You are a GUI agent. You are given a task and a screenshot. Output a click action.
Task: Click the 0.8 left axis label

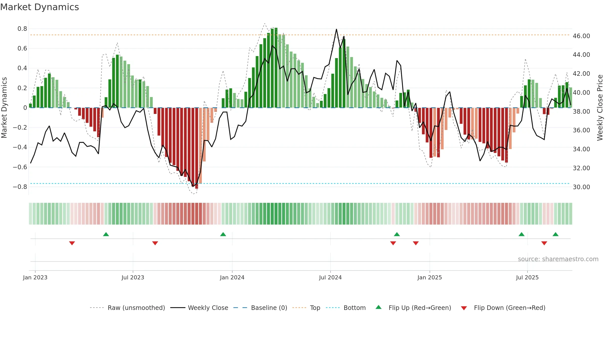[22, 29]
